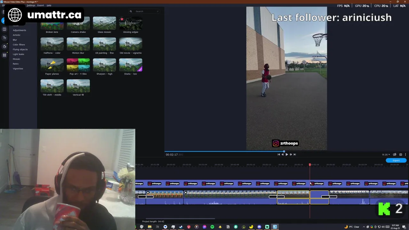The height and width of the screenshot is (230, 409).
Task: Open Messenger from the taskbar
Action: [204, 227]
